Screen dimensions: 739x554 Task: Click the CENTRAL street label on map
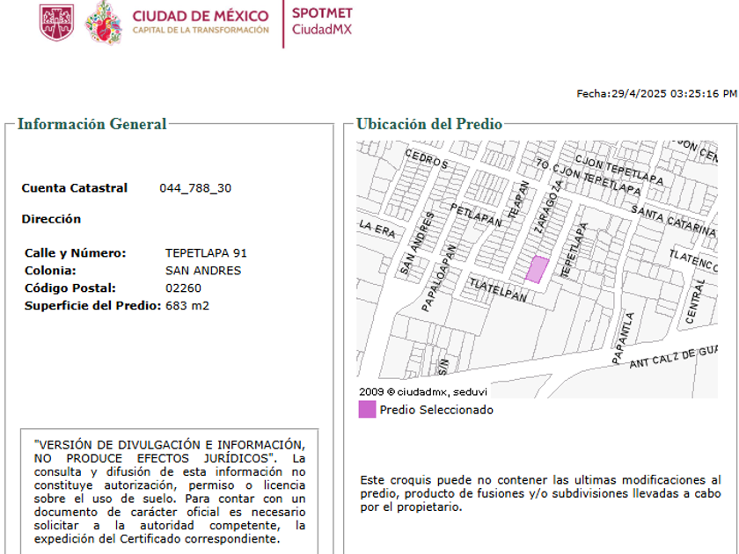coord(696,302)
